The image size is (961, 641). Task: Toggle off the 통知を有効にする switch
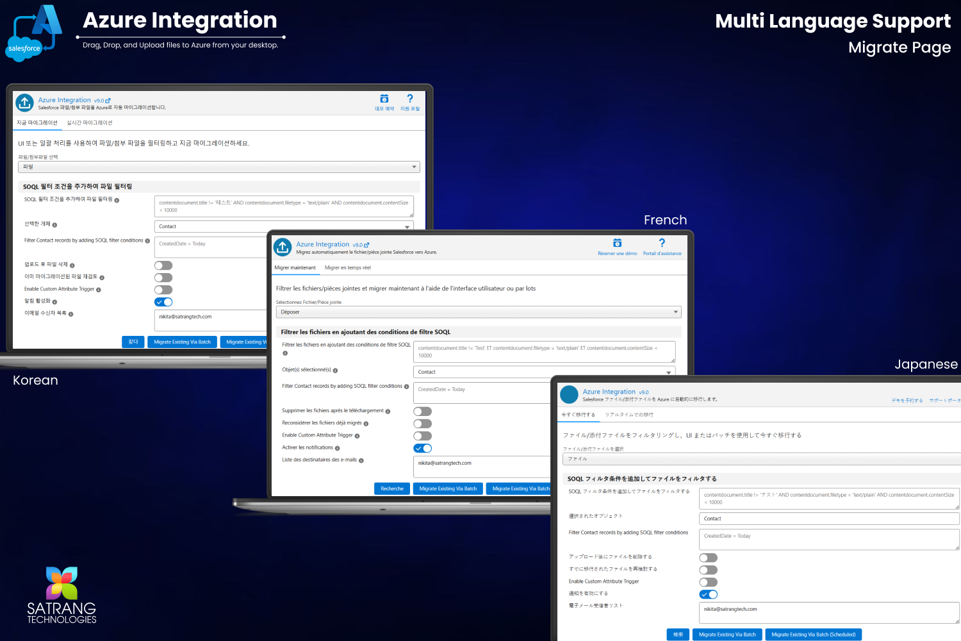pos(708,594)
